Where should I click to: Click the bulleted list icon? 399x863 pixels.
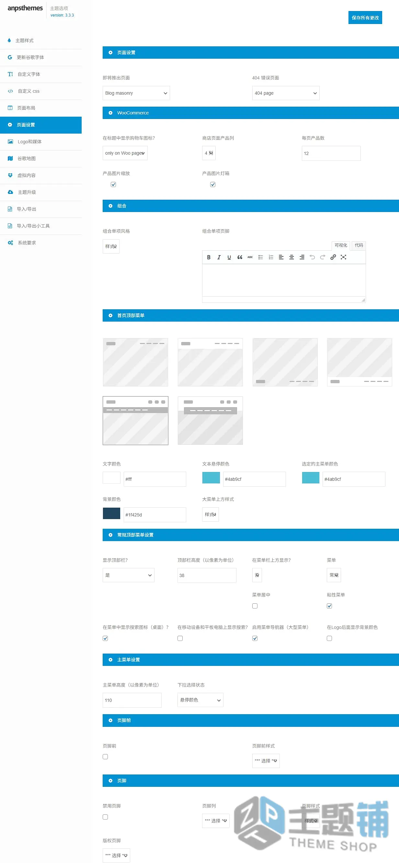tap(260, 257)
